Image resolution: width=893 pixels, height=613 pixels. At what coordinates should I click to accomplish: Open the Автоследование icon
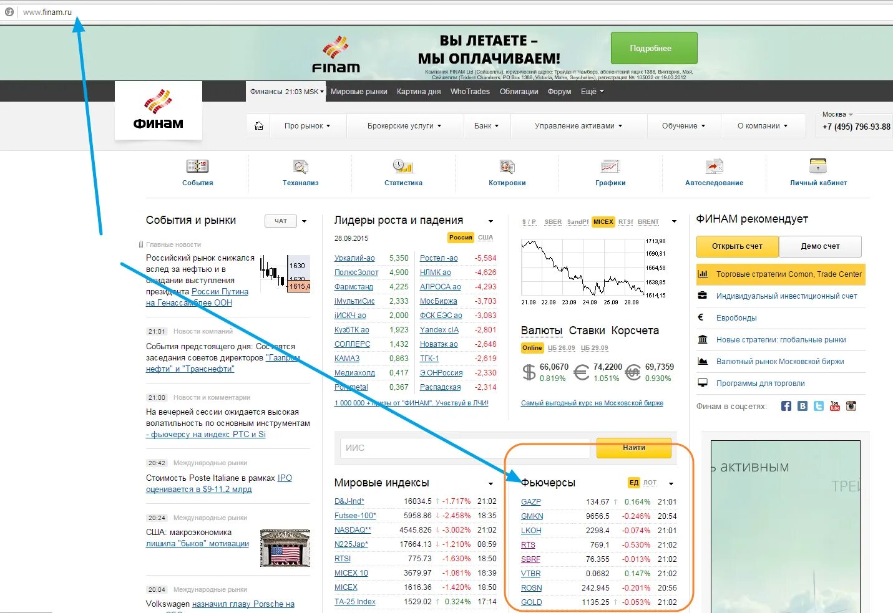coord(714,167)
